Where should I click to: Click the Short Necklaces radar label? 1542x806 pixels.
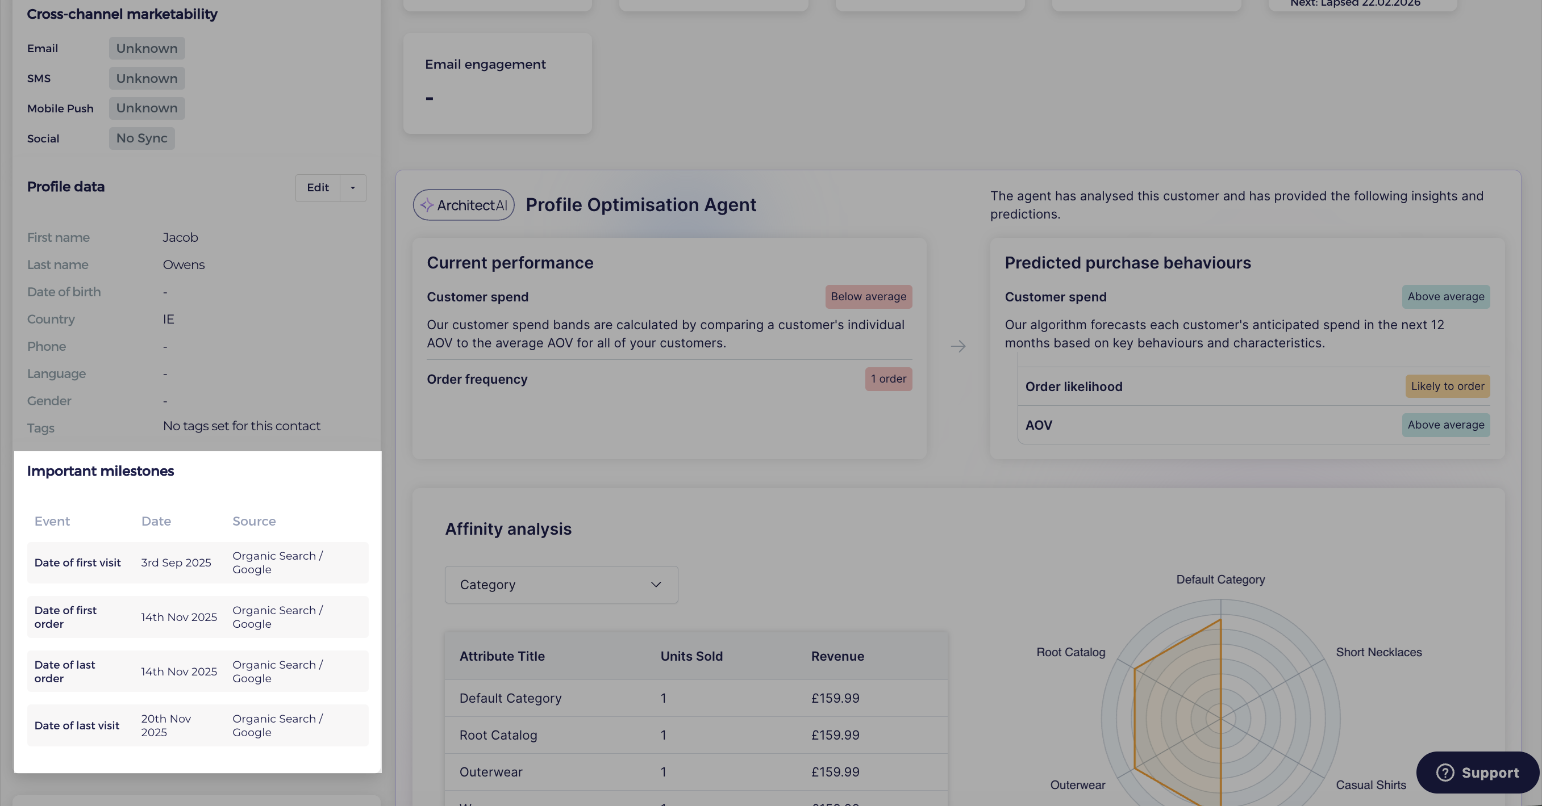[x=1378, y=652]
